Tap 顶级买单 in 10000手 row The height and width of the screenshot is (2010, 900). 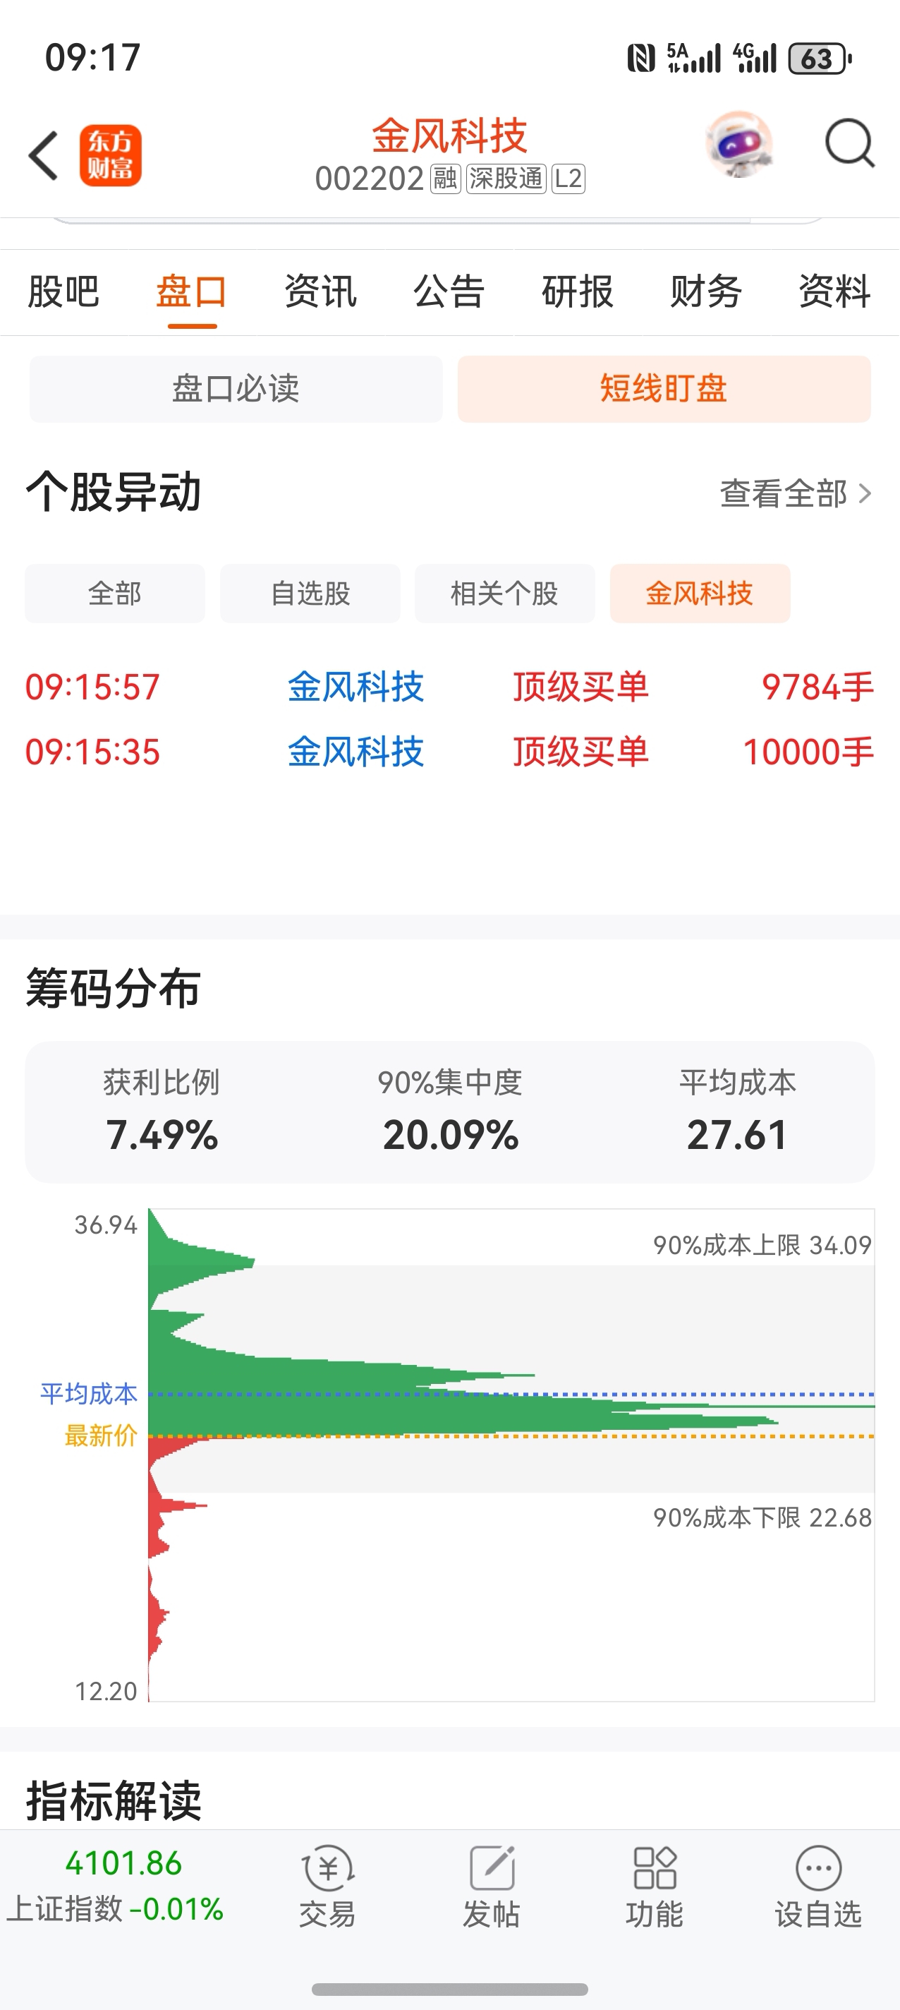(581, 752)
